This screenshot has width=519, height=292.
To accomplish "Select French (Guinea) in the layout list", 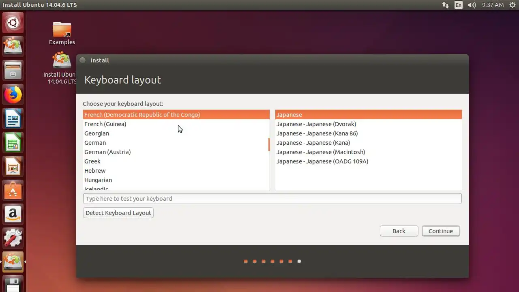I will [x=176, y=124].
